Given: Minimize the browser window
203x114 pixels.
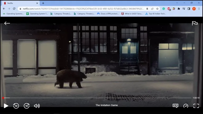Looking at the screenshot, I should coord(184,3).
